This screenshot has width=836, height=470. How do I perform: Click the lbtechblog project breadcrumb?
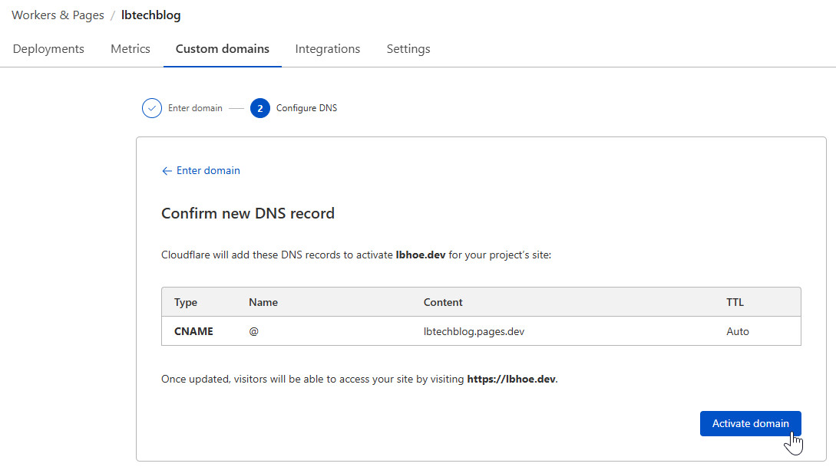151,15
